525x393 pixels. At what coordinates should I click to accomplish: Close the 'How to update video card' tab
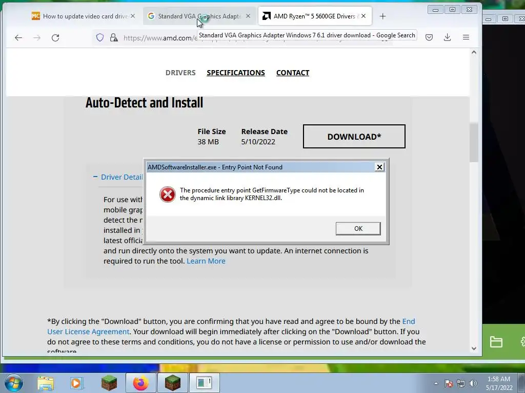133,16
